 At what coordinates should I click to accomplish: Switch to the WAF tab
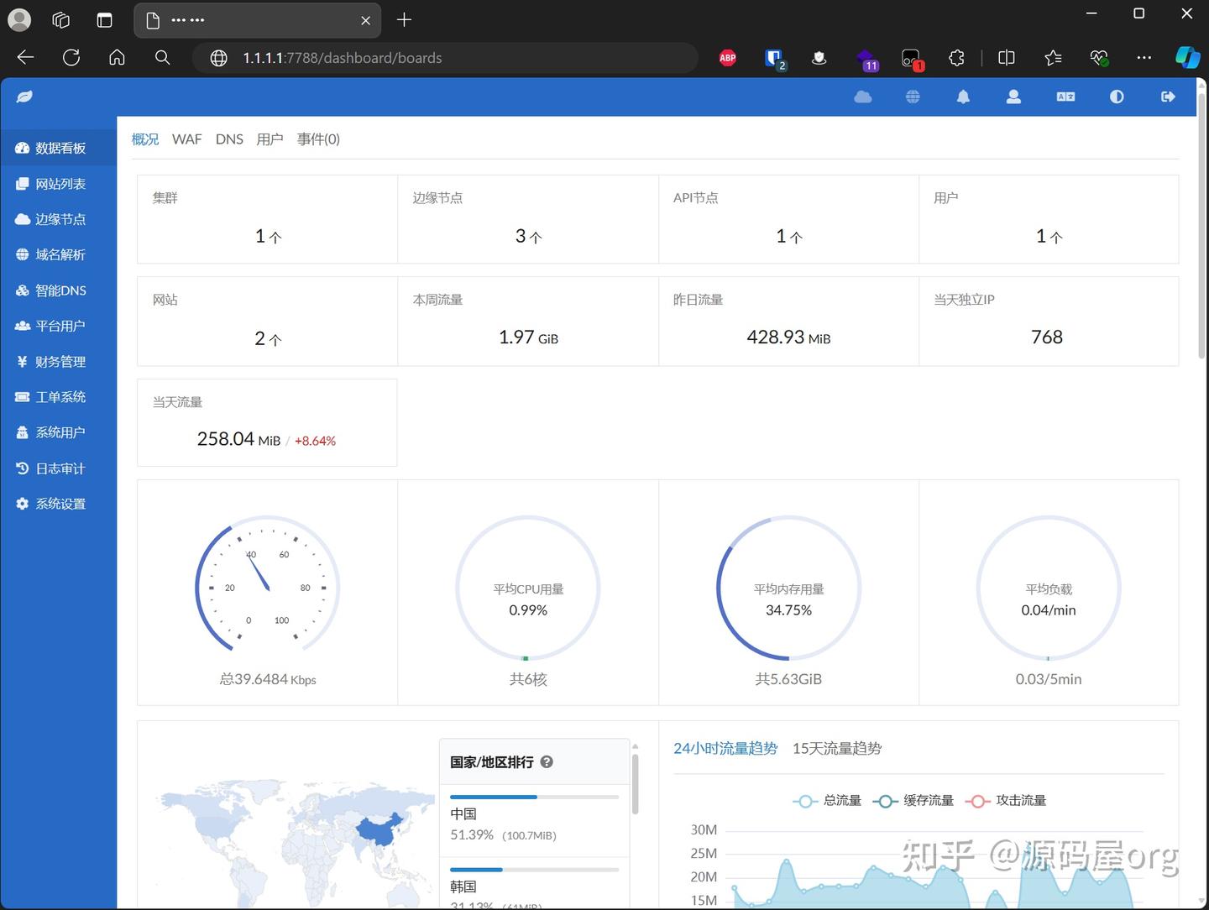pyautogui.click(x=186, y=139)
